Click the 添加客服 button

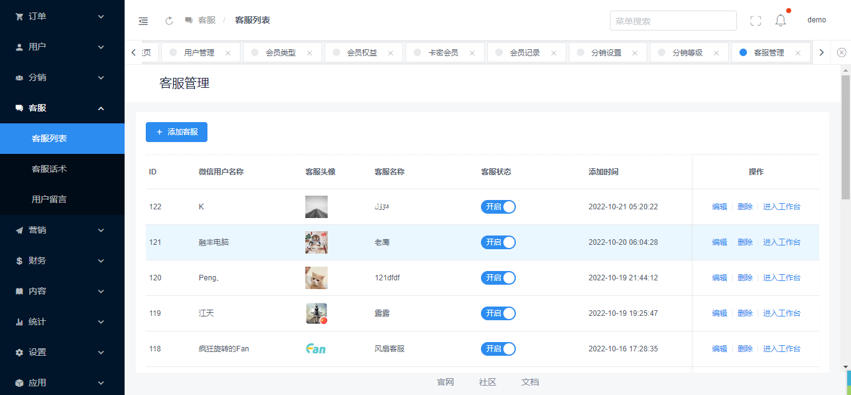coord(176,132)
